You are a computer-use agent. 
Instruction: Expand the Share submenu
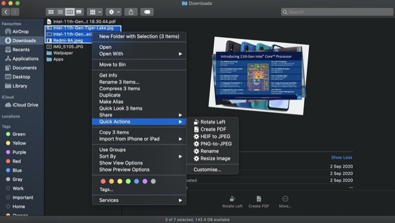click(139, 115)
